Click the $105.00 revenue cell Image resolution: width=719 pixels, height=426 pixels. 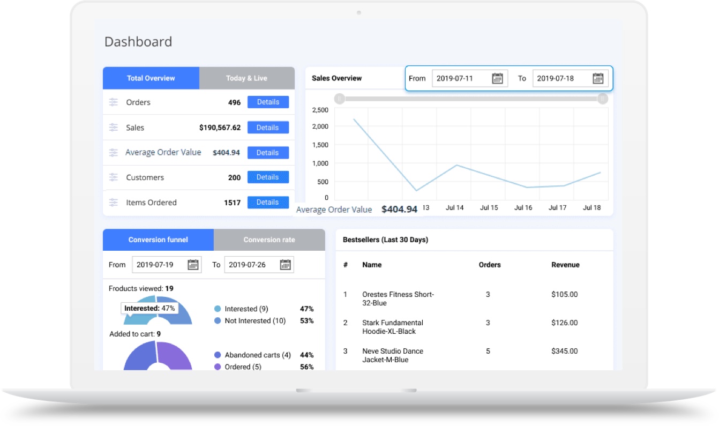[565, 295]
